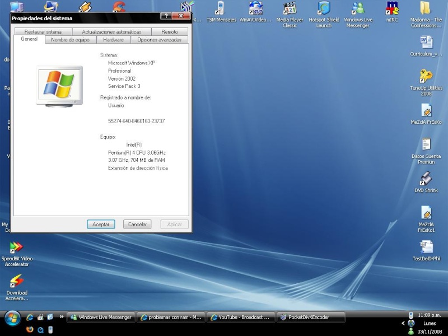Switch to Opciones avanzadas tab

point(159,40)
